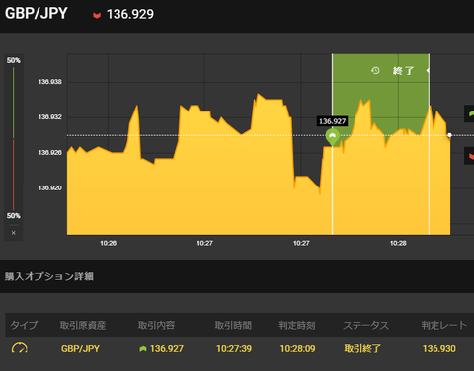Click the 136.938 y-axis label
Viewport: 474px width, 371px height.
pyautogui.click(x=49, y=82)
